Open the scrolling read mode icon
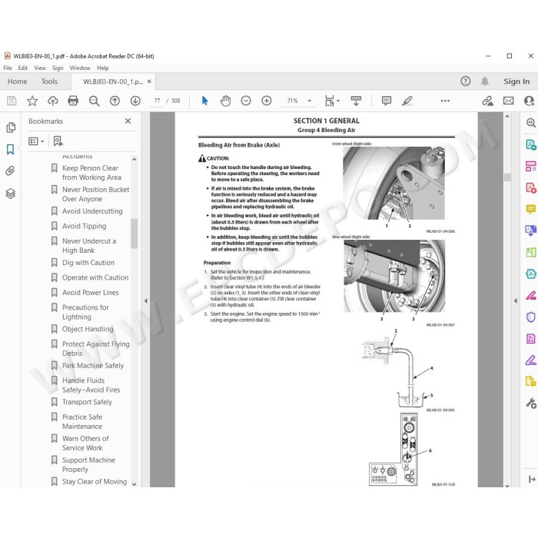 pyautogui.click(x=356, y=101)
